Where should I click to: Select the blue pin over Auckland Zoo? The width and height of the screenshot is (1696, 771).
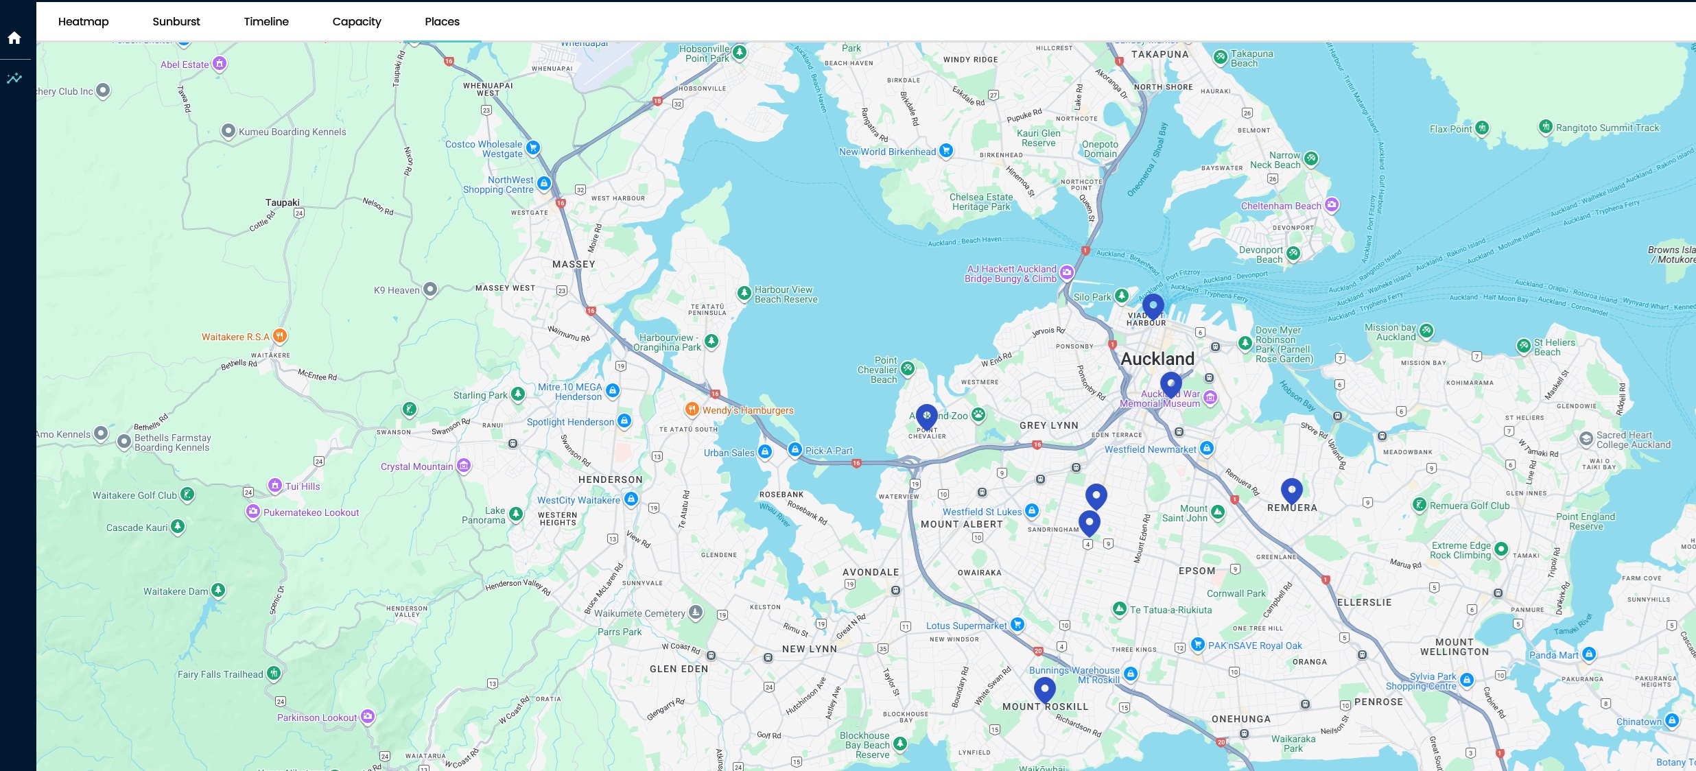pyautogui.click(x=926, y=416)
